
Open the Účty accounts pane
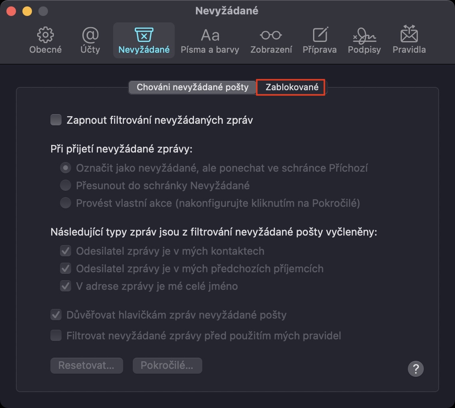pos(90,40)
